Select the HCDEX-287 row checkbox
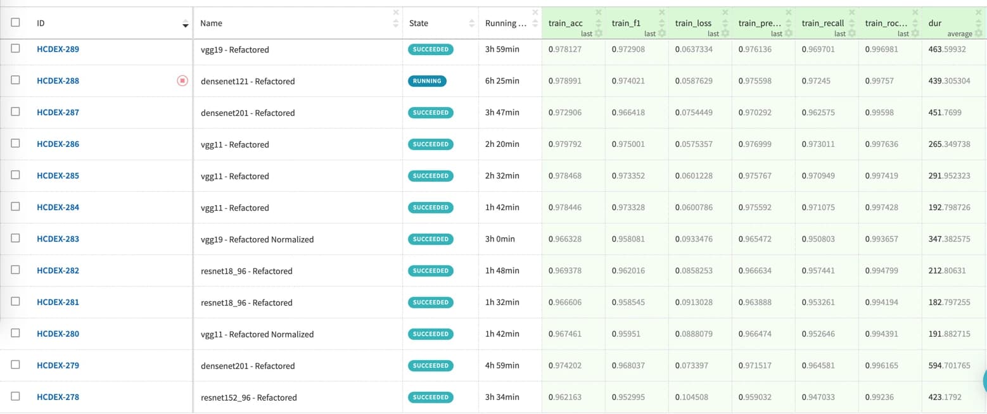Image resolution: width=987 pixels, height=414 pixels. coord(16,111)
